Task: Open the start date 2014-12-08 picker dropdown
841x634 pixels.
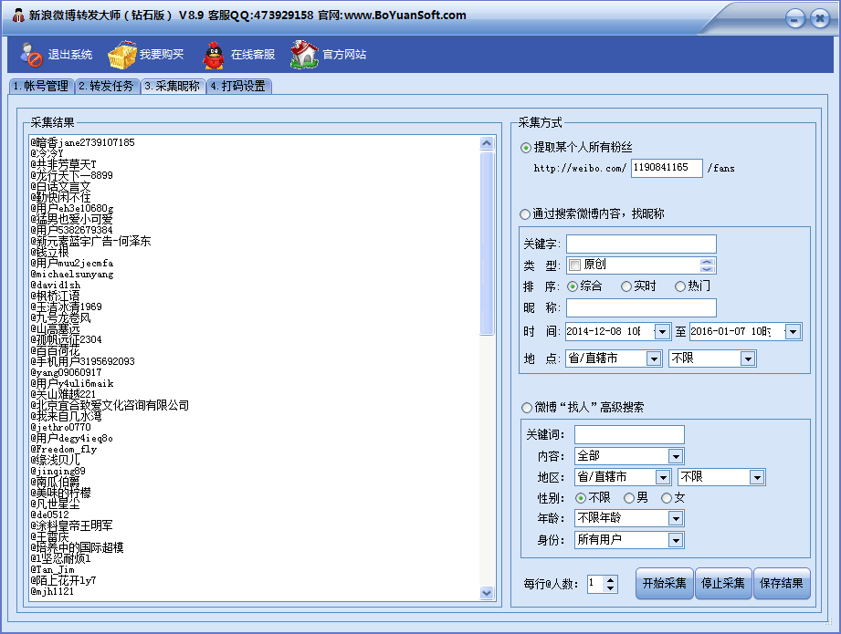Action: [x=662, y=332]
